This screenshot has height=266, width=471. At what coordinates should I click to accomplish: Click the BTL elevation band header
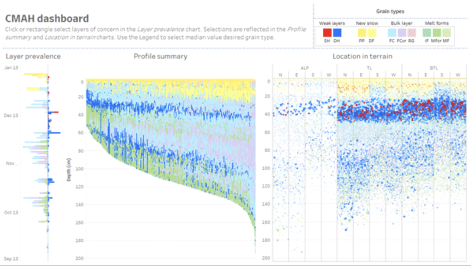coord(434,68)
